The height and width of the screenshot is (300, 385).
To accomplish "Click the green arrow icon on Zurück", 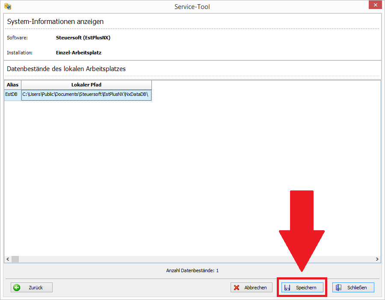I will pyautogui.click(x=17, y=288).
